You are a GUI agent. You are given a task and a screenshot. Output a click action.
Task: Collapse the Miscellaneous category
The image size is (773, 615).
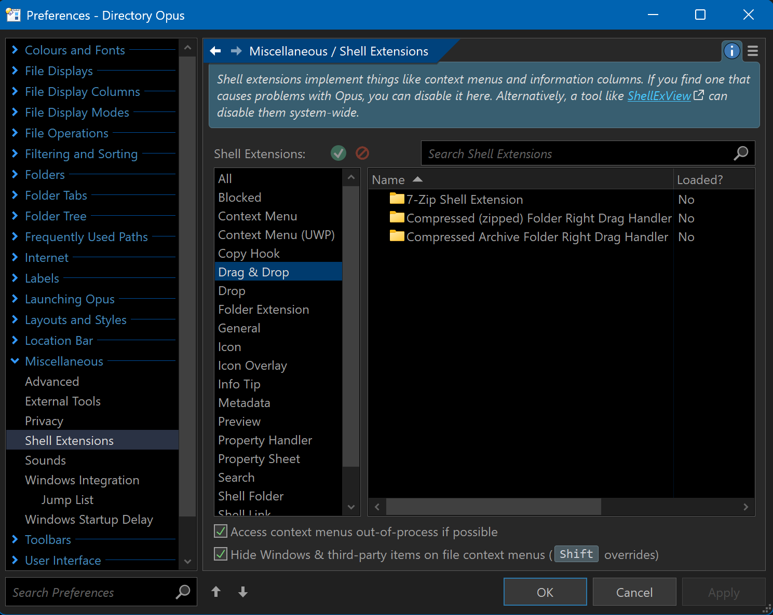pyautogui.click(x=15, y=361)
